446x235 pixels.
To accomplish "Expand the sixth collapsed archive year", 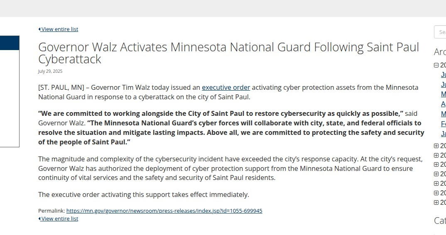I will [436, 193].
